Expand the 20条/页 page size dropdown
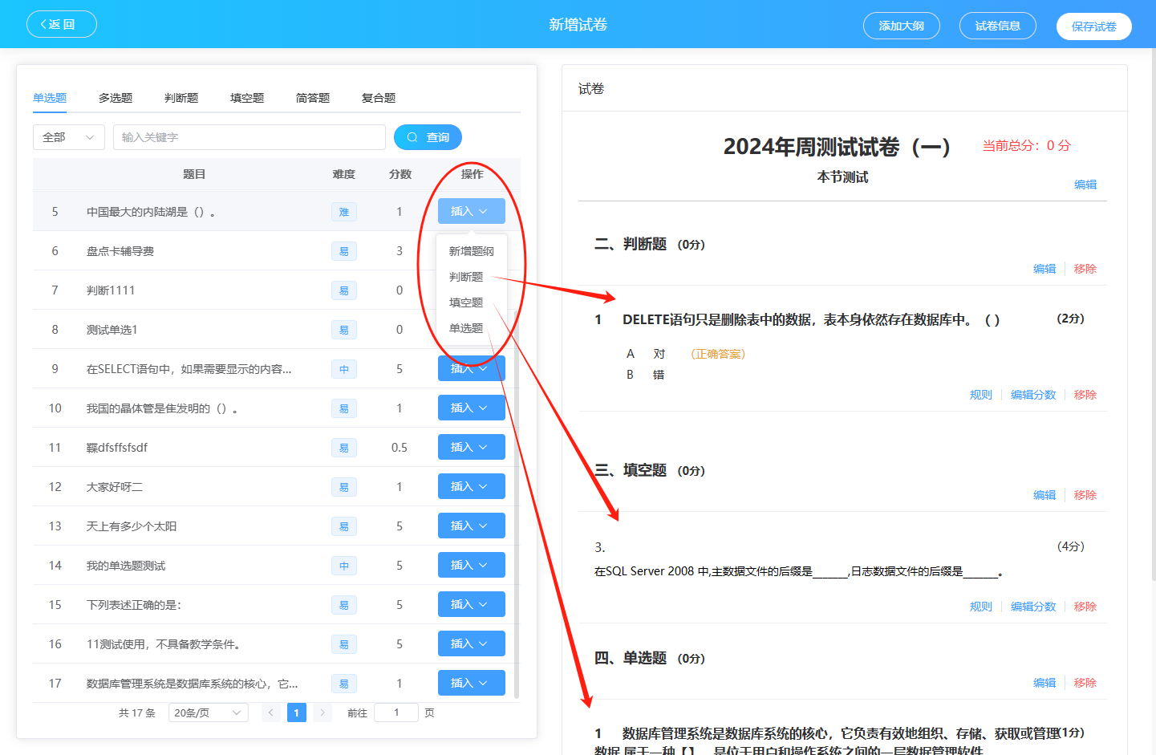The width and height of the screenshot is (1156, 755). pos(208,712)
